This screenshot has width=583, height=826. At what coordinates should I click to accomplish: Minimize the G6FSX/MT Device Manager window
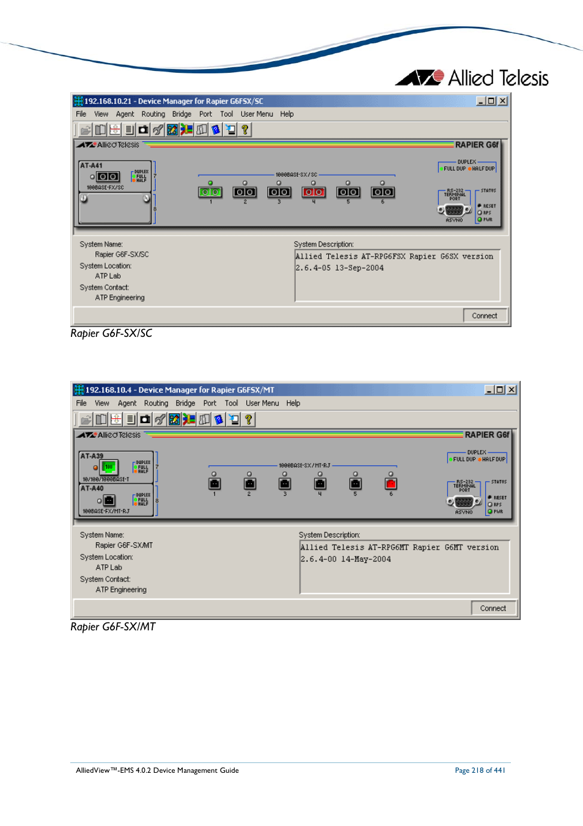490,389
